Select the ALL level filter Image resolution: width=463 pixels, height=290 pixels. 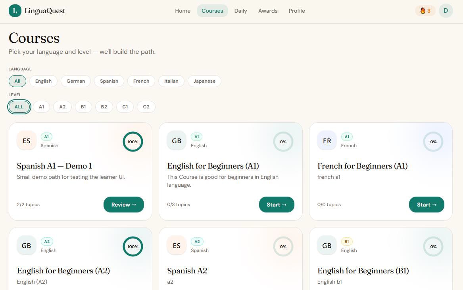[19, 107]
